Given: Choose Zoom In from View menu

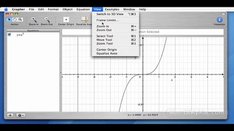Looking at the screenshot, I should pyautogui.click(x=116, y=26).
